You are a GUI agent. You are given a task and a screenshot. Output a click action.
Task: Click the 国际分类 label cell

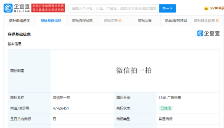(135, 98)
